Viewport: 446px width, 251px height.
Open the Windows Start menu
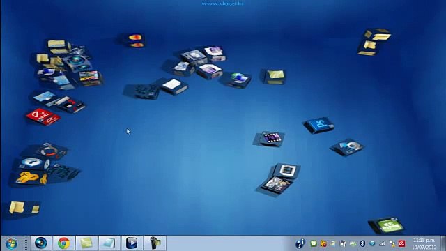click(11, 243)
